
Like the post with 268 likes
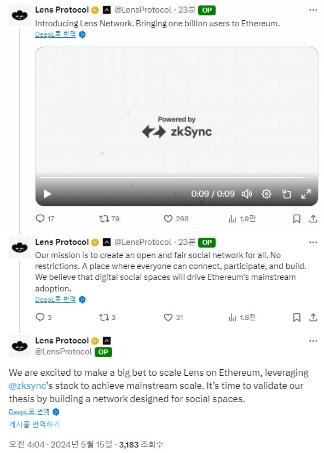(x=176, y=219)
